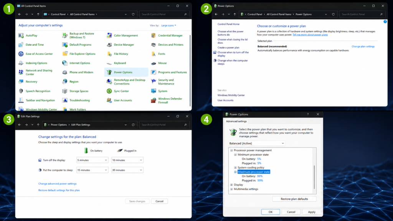Click Change advanced power settings link
Image resolution: width=393 pixels, height=221 pixels.
pos(58,184)
